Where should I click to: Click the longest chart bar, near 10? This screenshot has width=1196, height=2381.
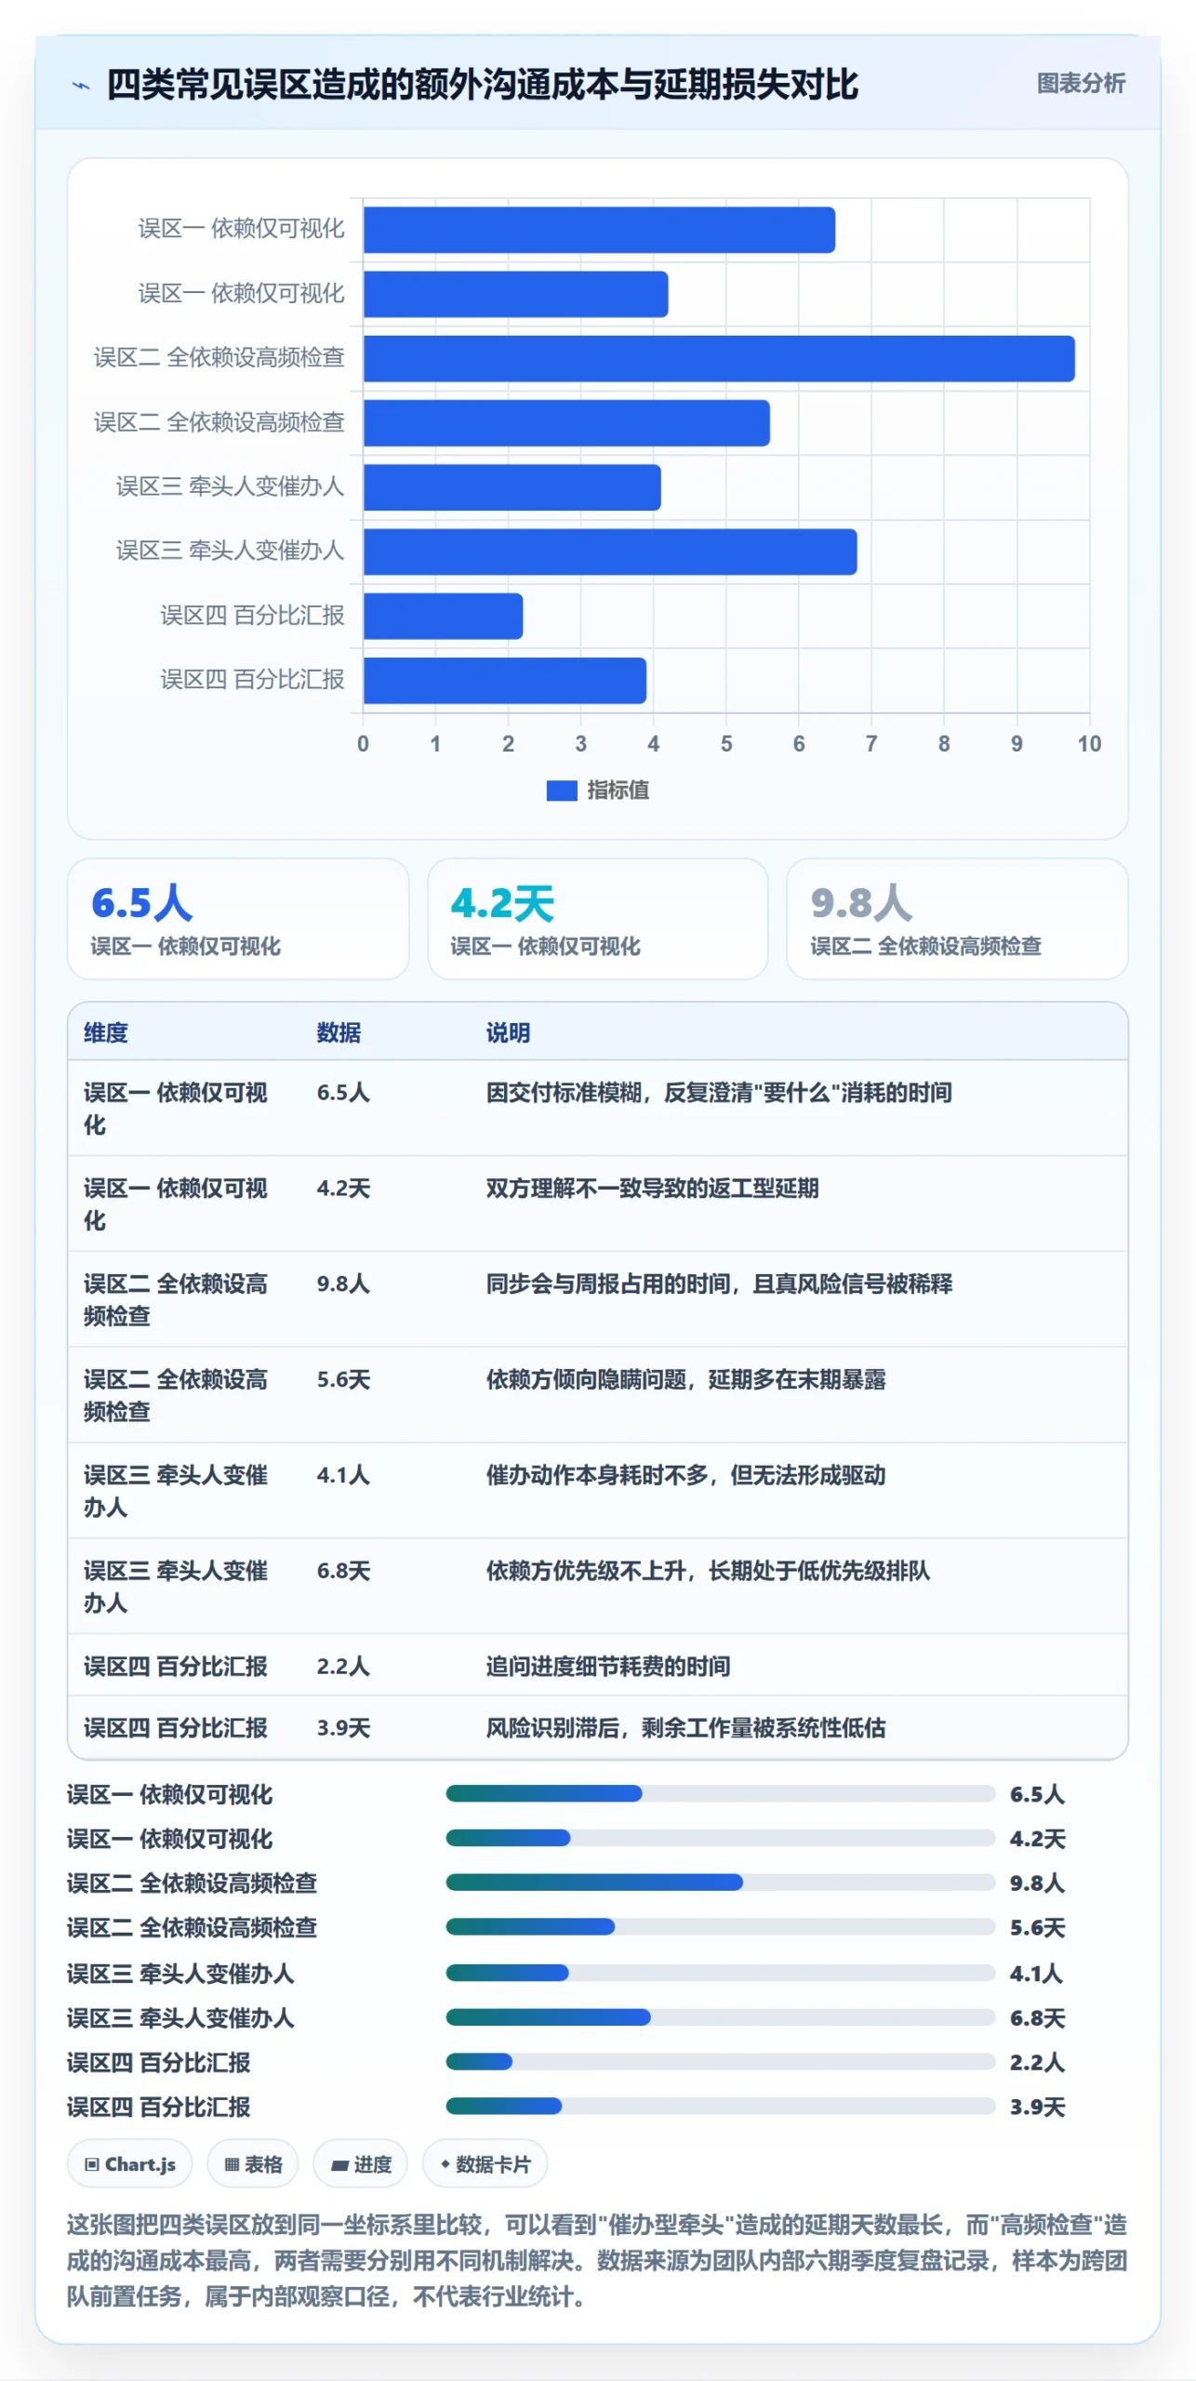(719, 359)
